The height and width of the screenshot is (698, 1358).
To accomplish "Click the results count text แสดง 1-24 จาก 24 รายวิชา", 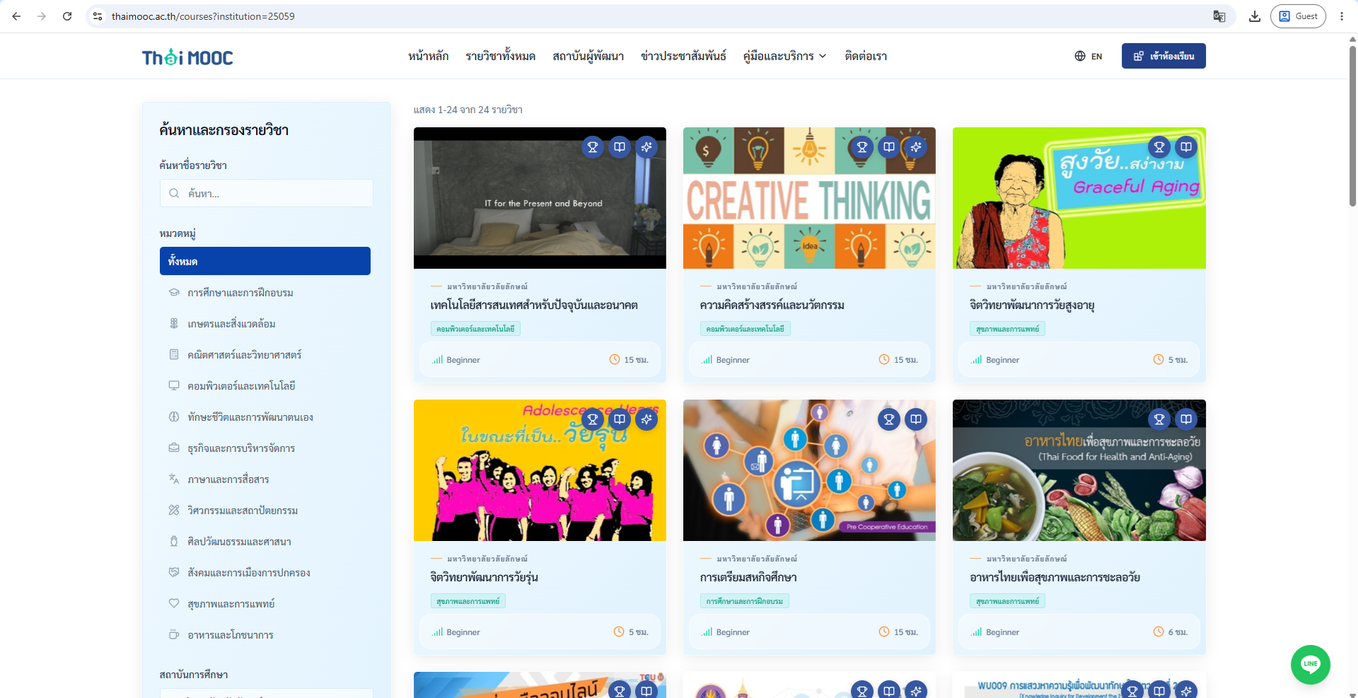I will click(468, 110).
